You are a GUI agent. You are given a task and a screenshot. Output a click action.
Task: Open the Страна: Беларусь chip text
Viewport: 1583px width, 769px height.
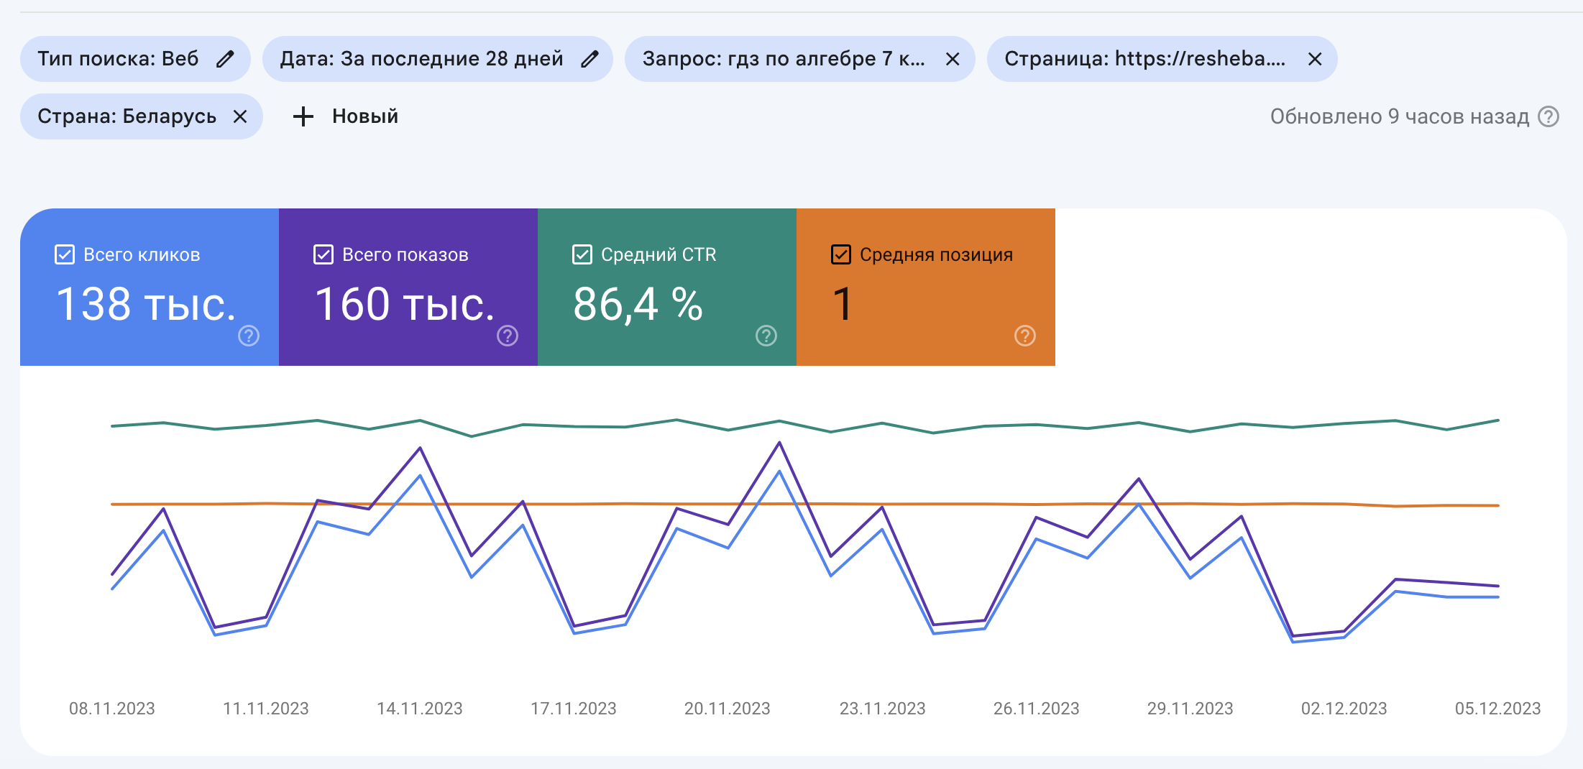[x=127, y=116]
